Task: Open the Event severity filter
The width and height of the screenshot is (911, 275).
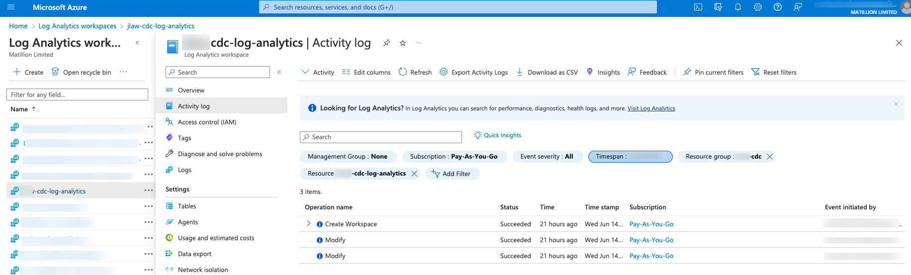Action: [547, 157]
